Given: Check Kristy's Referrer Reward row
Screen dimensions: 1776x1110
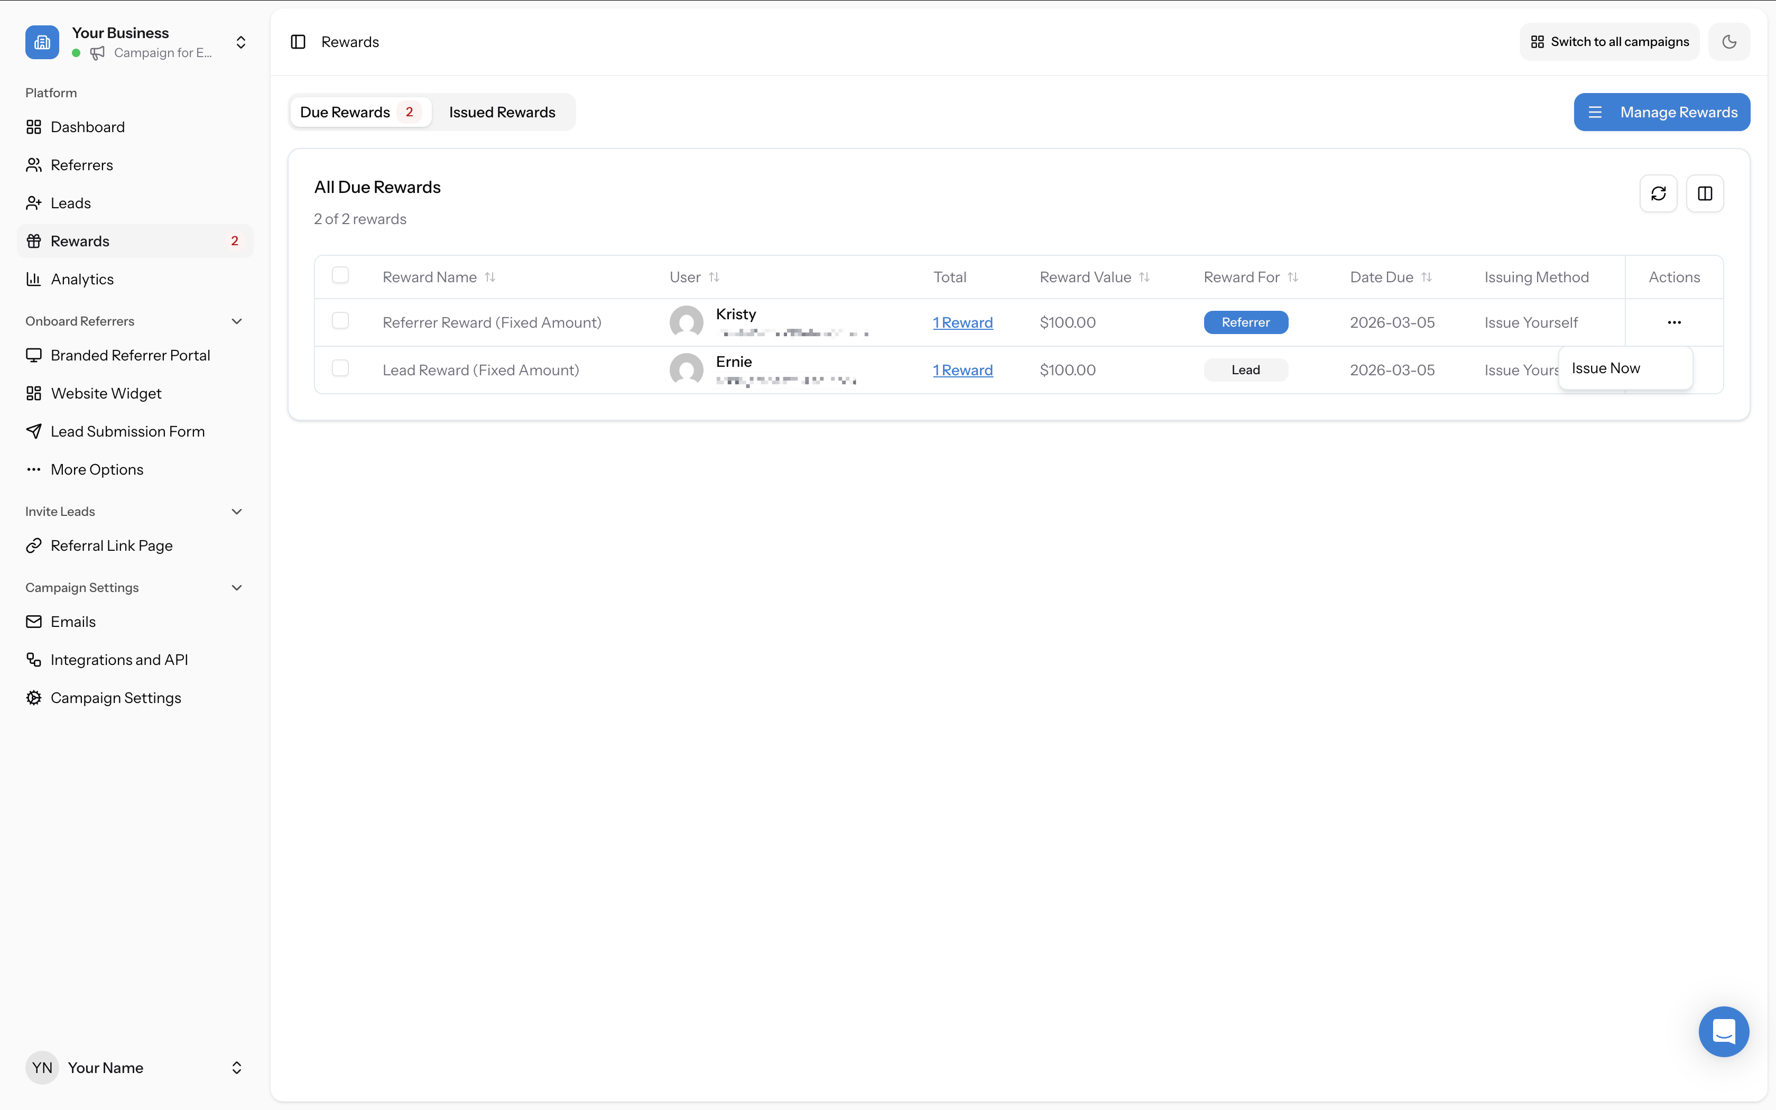Looking at the screenshot, I should click(x=340, y=321).
